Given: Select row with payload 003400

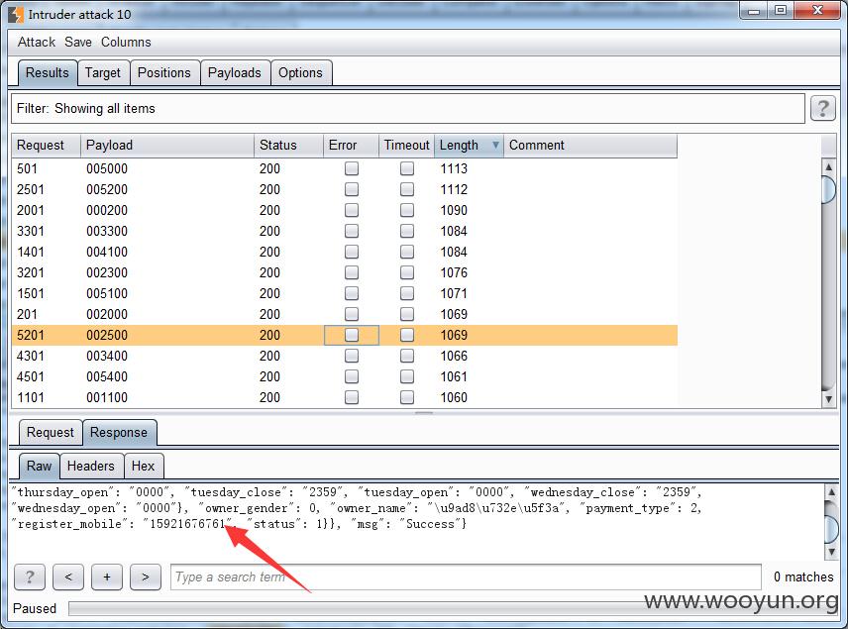Looking at the screenshot, I should 345,356.
